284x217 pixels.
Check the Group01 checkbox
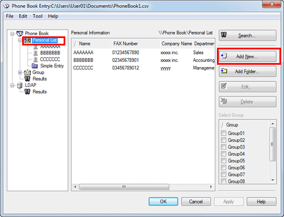(224, 133)
